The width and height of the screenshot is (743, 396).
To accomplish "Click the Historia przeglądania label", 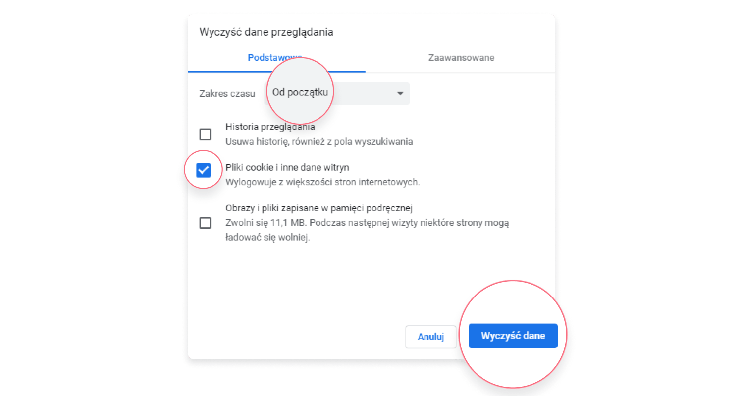I will click(270, 127).
